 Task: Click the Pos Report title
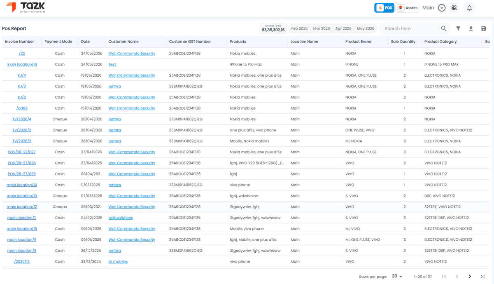[14, 28]
